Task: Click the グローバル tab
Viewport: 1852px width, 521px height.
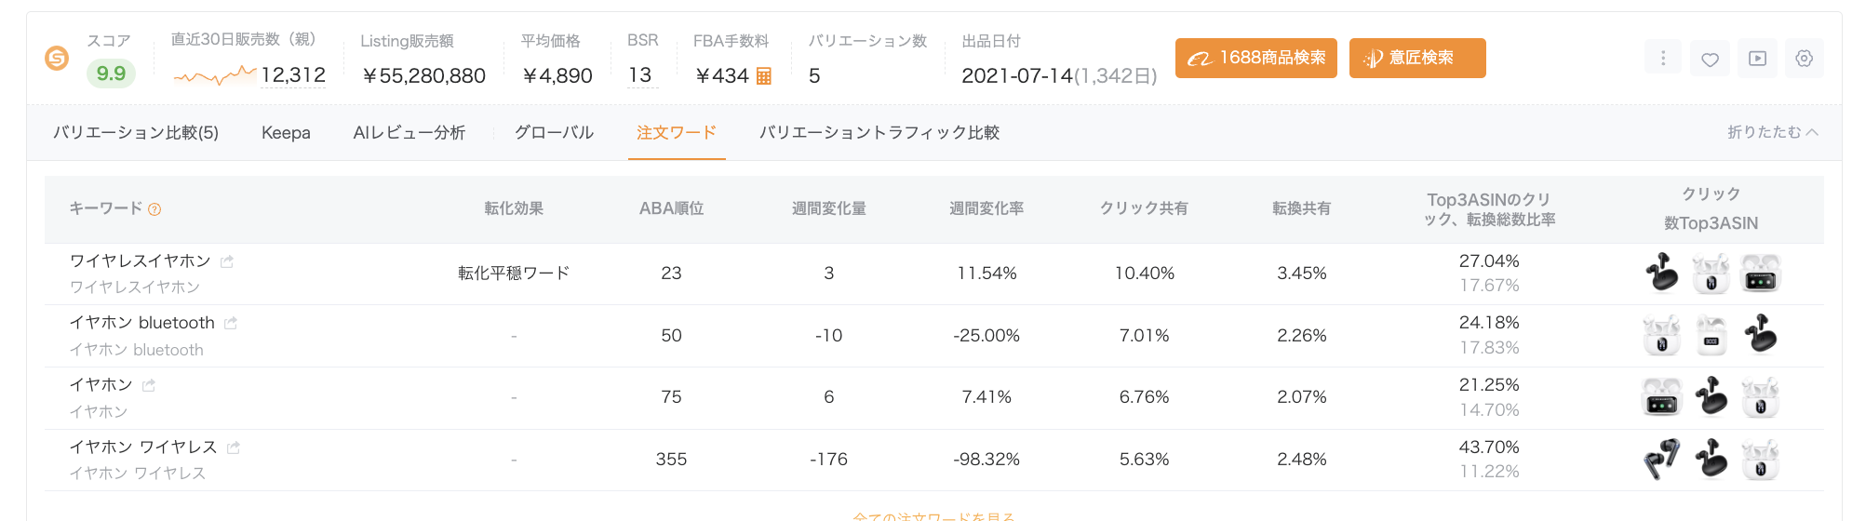Action: [x=554, y=133]
